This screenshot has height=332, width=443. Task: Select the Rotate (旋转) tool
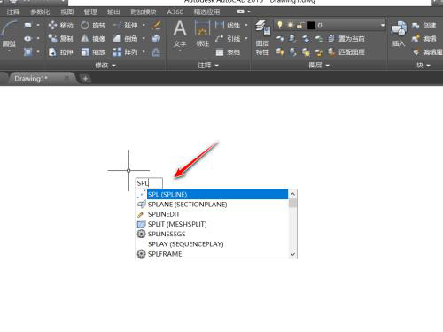(x=93, y=25)
